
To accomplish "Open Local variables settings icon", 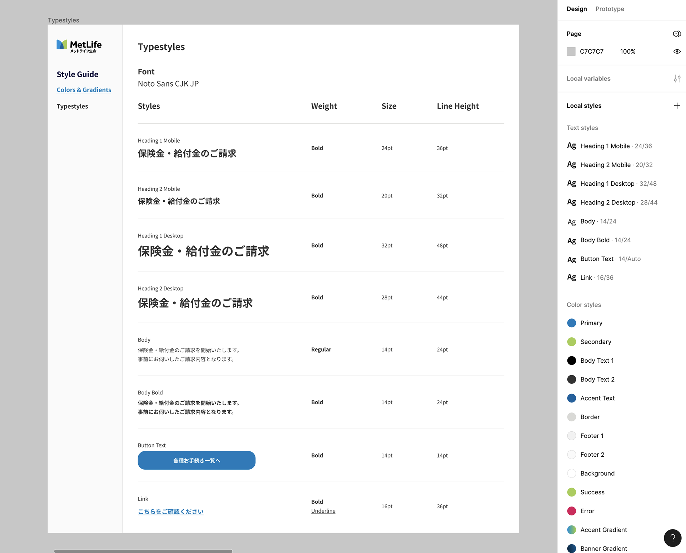I will pyautogui.click(x=677, y=78).
